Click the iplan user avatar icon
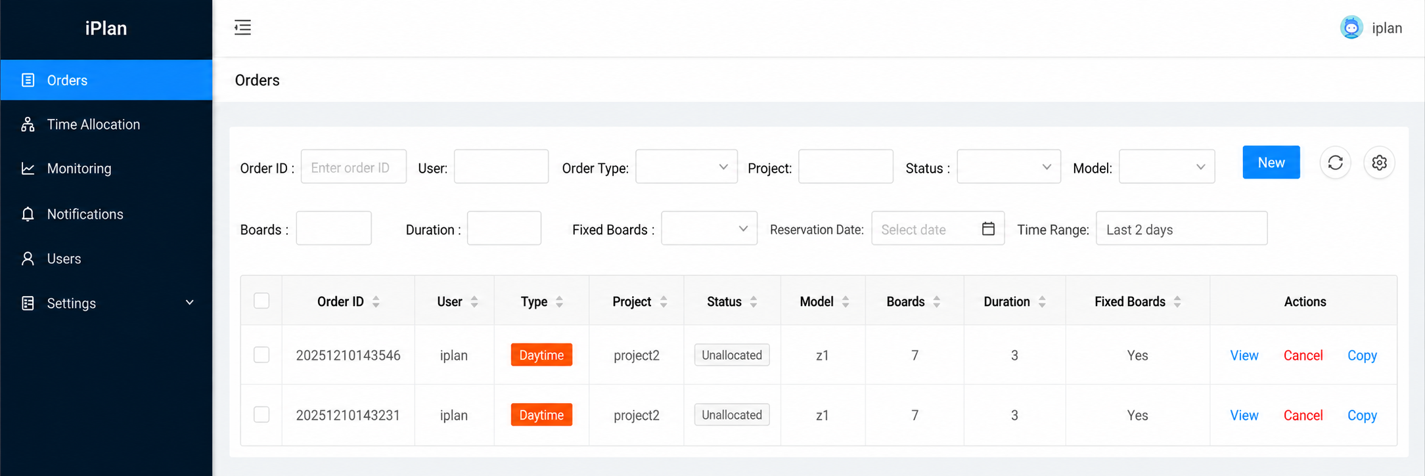 (x=1351, y=28)
